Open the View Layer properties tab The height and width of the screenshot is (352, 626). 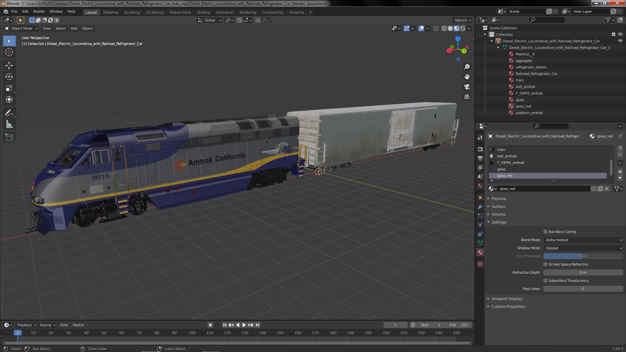[x=480, y=167]
